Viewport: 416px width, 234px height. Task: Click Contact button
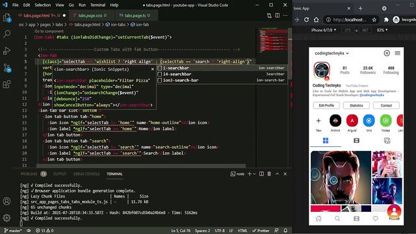(x=386, y=105)
